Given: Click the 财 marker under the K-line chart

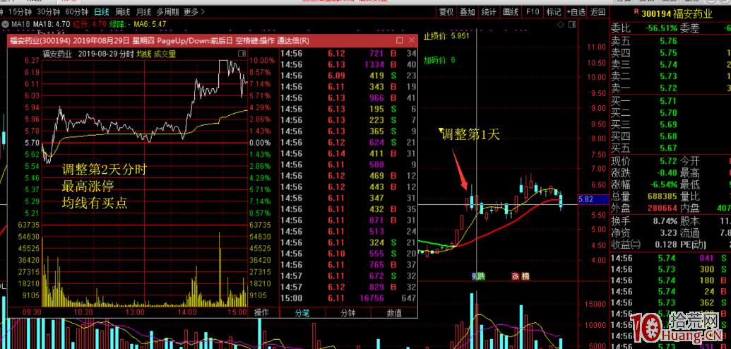Looking at the screenshot, I should point(474,276).
